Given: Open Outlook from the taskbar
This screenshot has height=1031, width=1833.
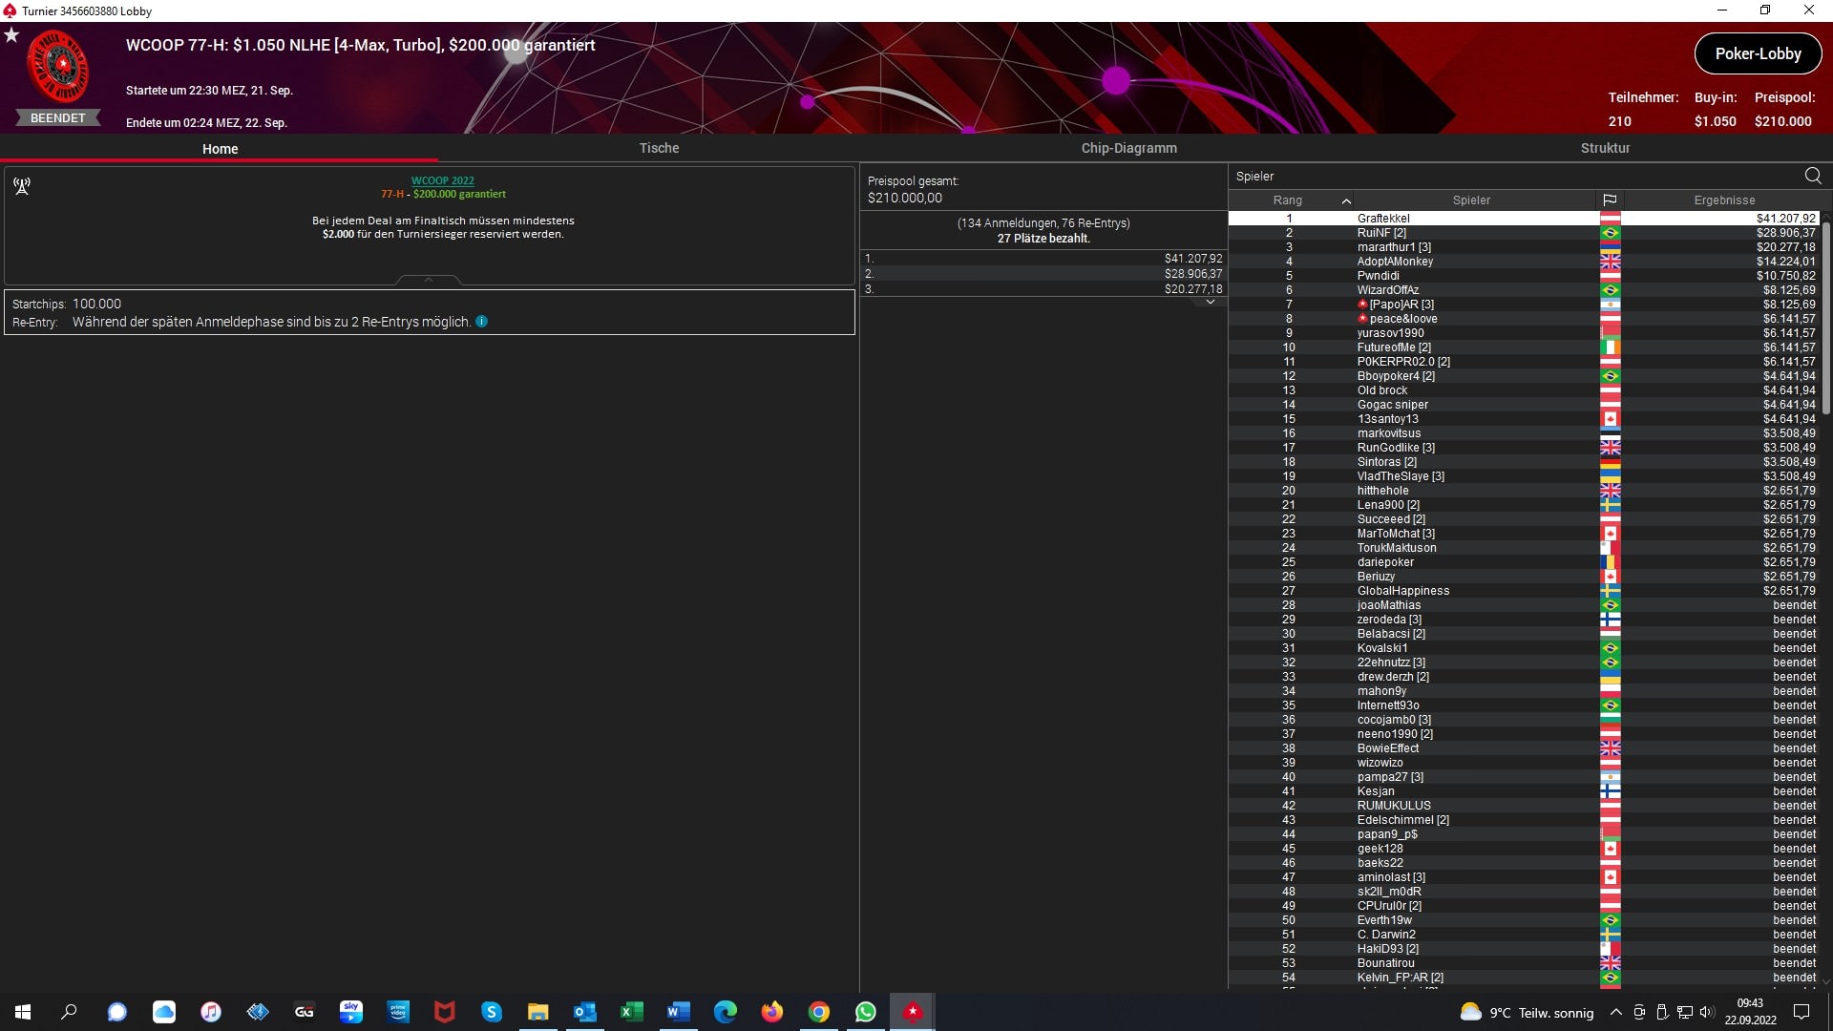Looking at the screenshot, I should 585,1012.
